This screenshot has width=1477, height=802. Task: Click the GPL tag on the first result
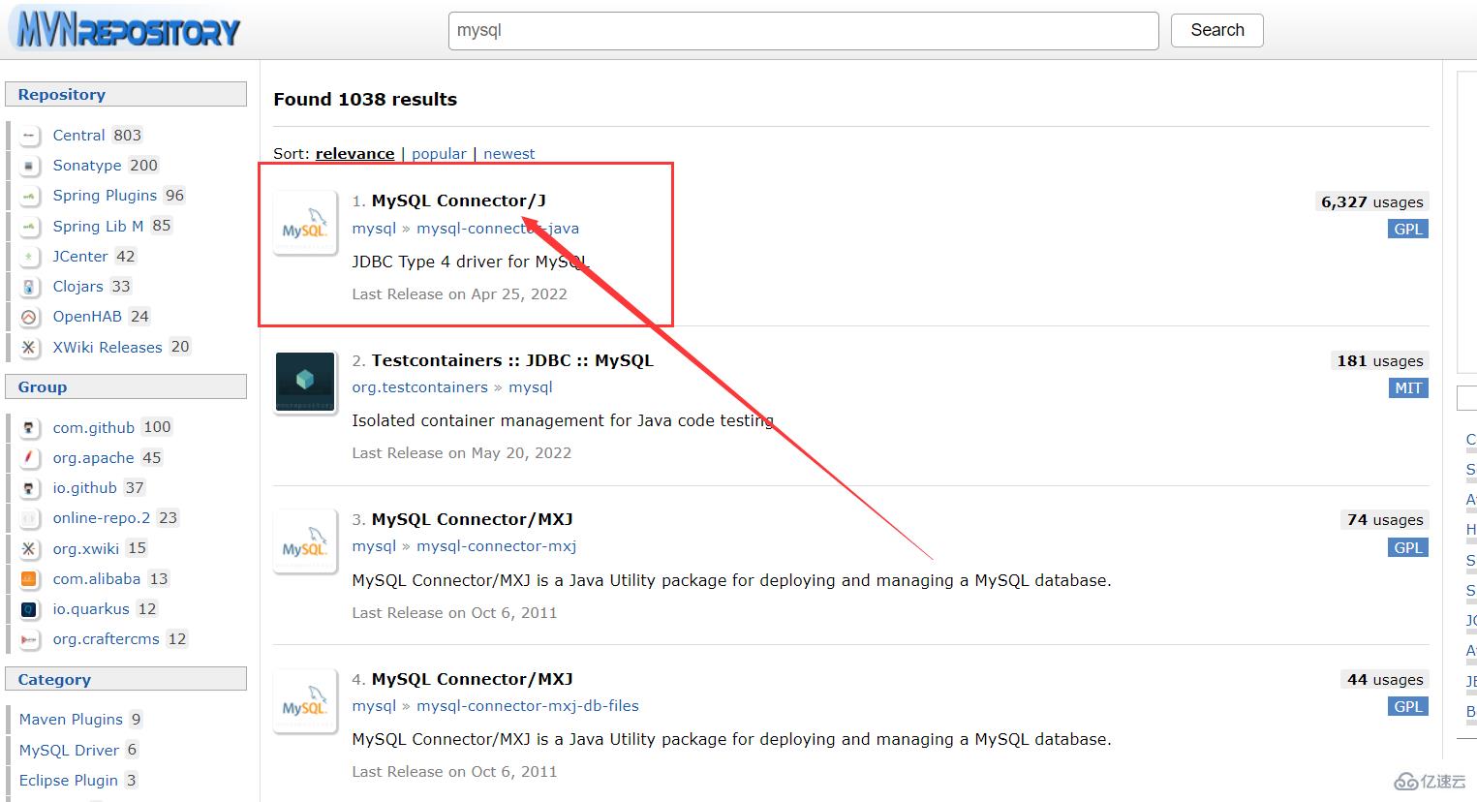pyautogui.click(x=1407, y=229)
